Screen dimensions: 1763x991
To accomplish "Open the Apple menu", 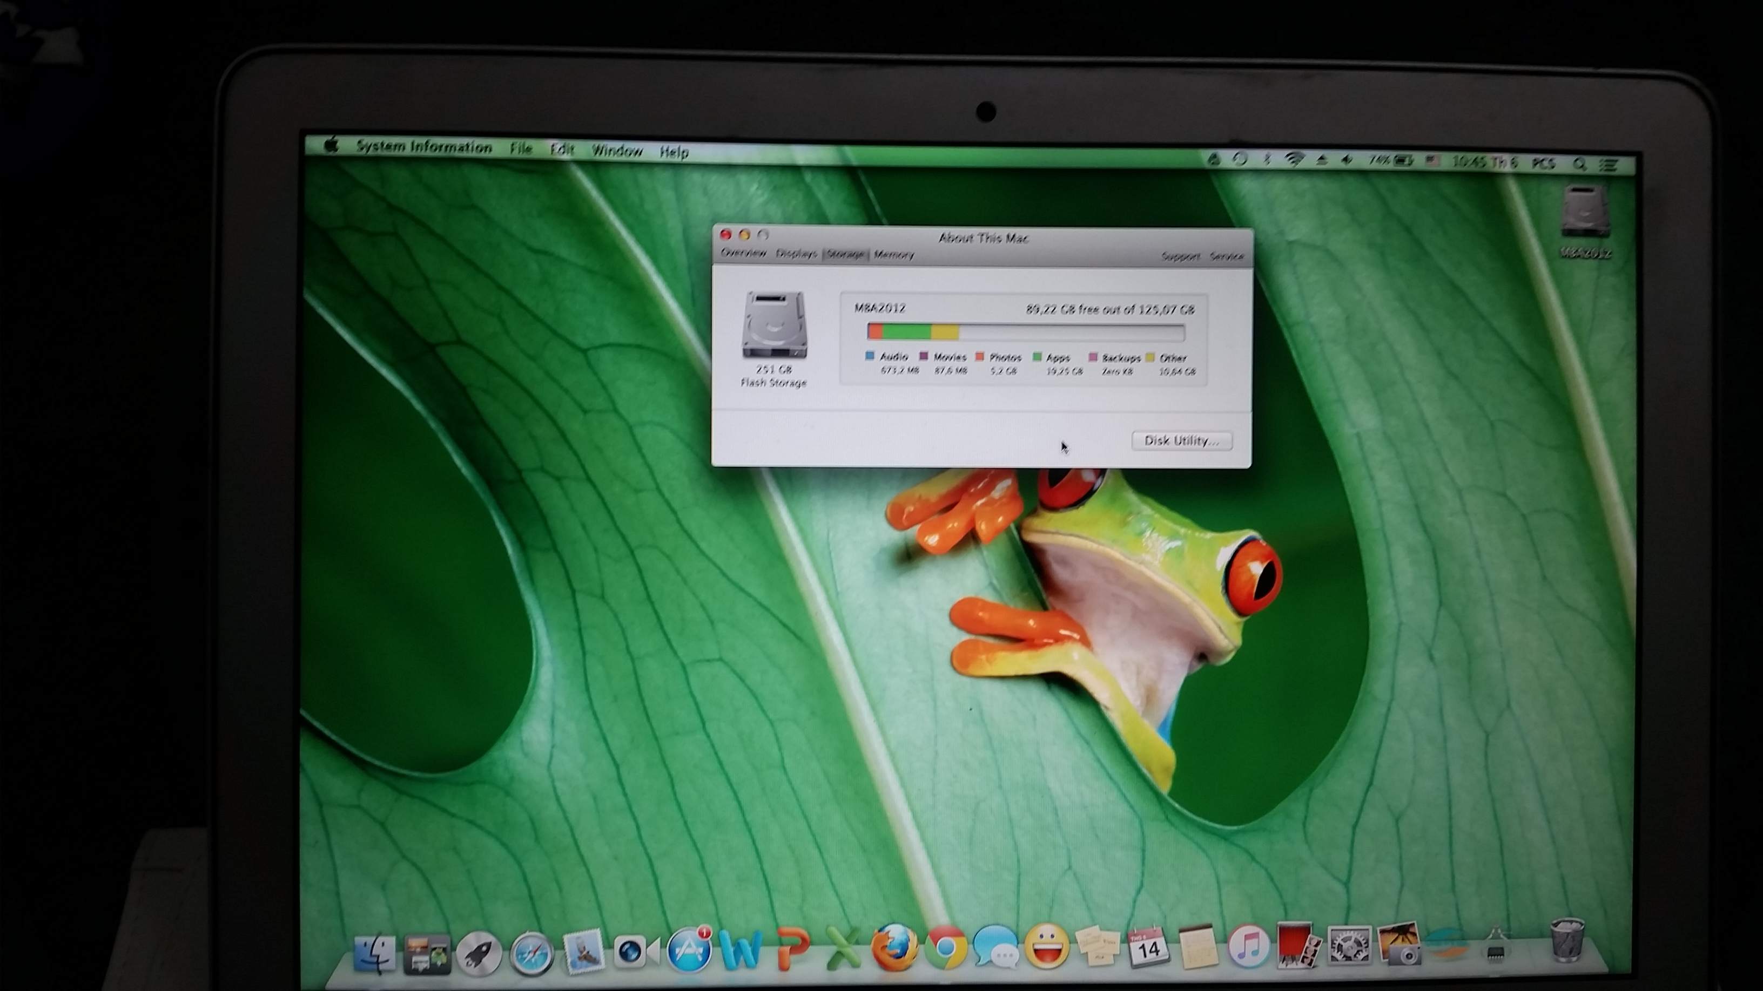I will [331, 146].
